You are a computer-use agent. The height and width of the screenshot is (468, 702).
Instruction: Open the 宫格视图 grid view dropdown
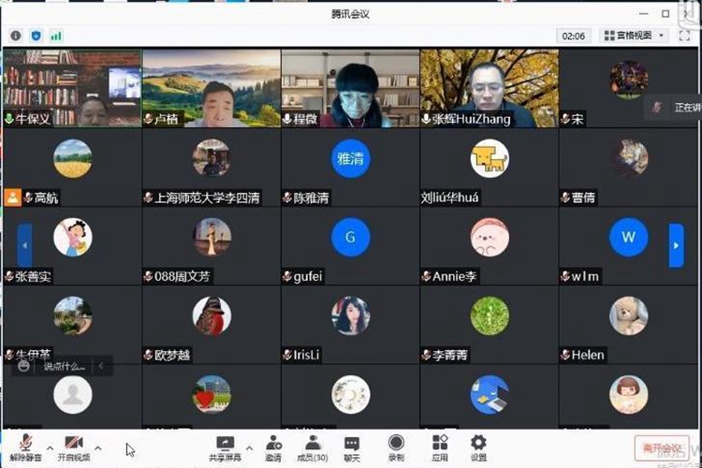635,36
